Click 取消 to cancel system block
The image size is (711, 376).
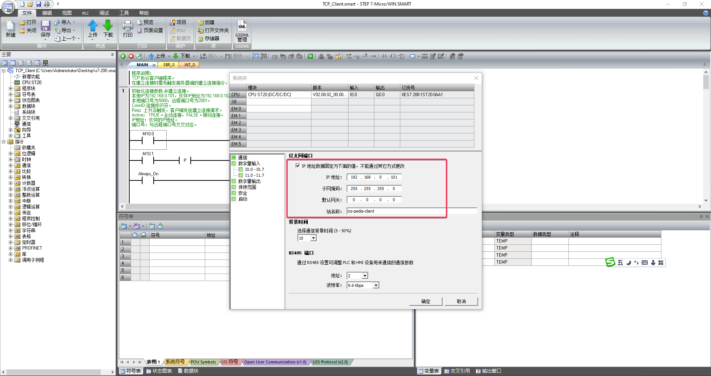point(461,301)
